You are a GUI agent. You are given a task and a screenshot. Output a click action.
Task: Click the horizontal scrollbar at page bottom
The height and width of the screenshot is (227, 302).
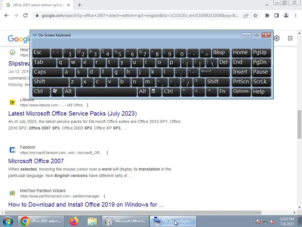pyautogui.click(x=133, y=213)
